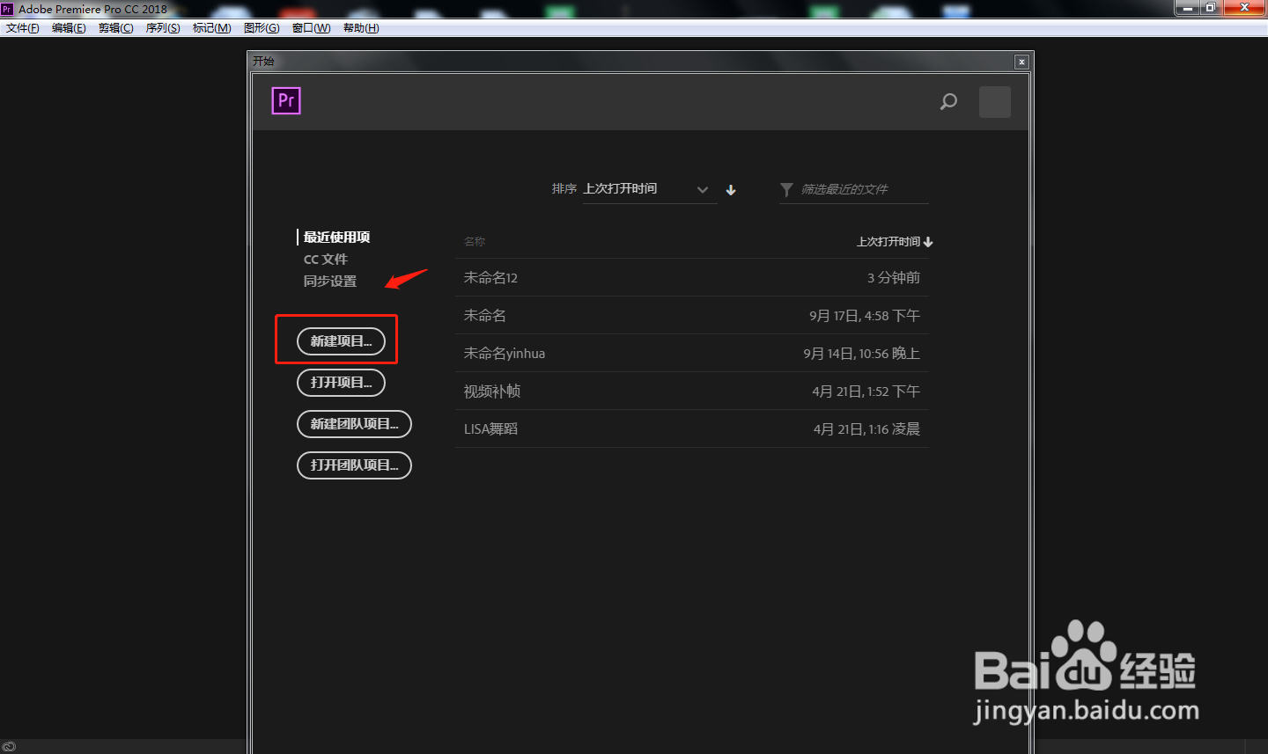Close the 开始 start dialog
Viewport: 1268px width, 754px height.
[1021, 62]
